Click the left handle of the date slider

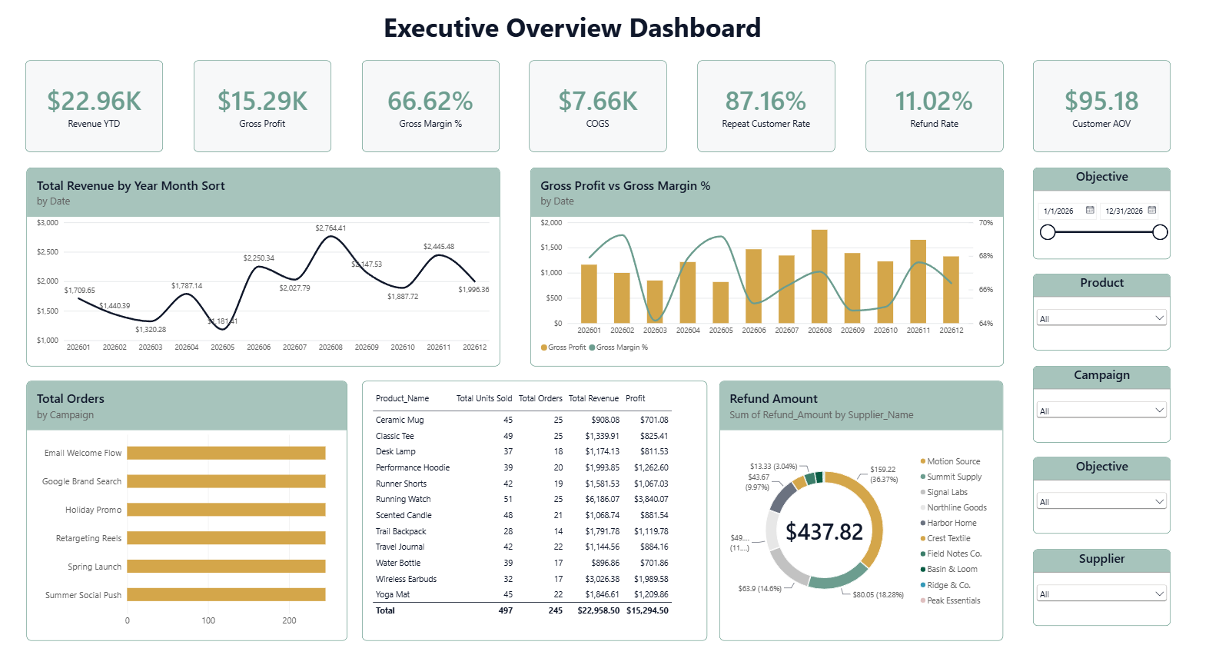(1048, 232)
